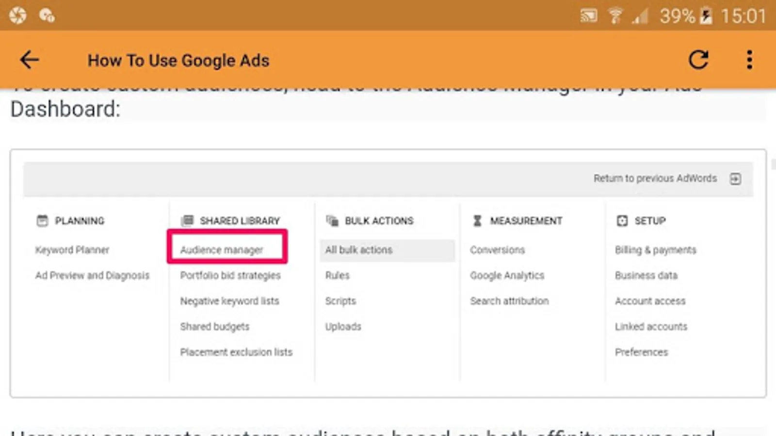Check the battery icon in the status bar
The height and width of the screenshot is (436, 776).
pyautogui.click(x=706, y=16)
